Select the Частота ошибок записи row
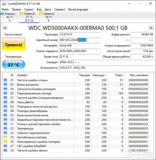 click(x=76, y=151)
